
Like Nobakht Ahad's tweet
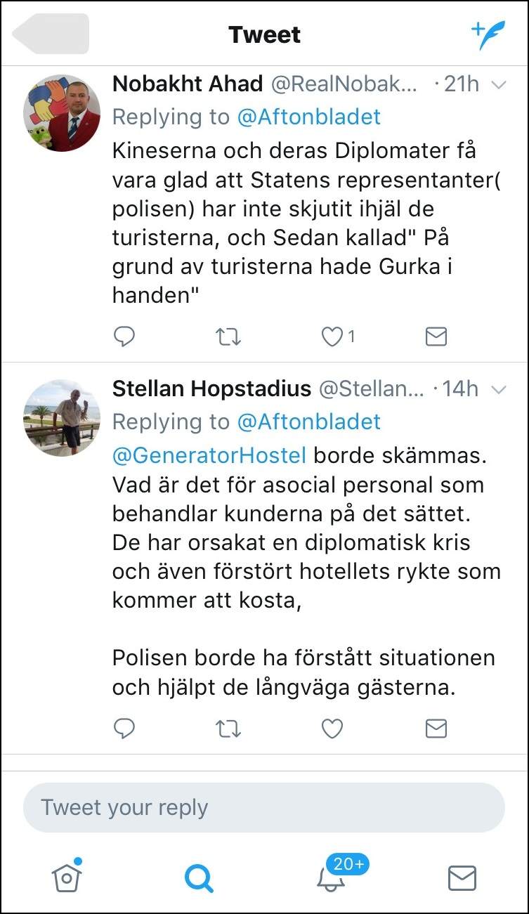tap(332, 338)
